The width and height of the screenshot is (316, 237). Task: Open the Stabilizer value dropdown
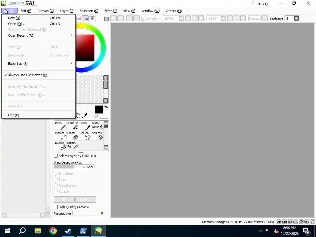[x=296, y=19]
